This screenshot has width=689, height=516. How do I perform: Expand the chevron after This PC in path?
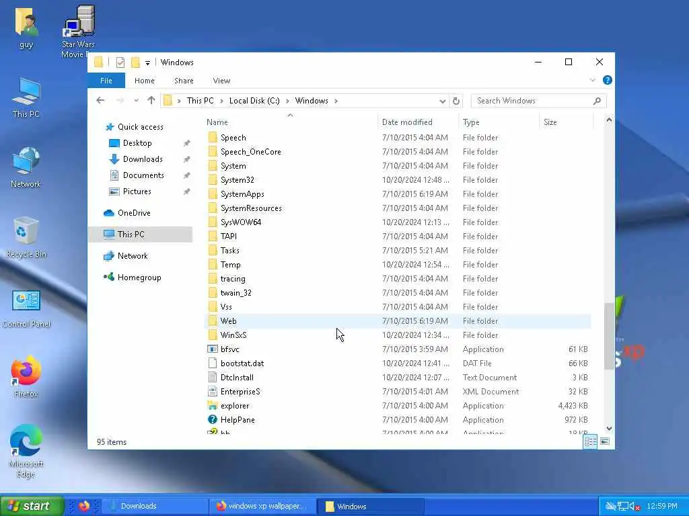[x=221, y=101]
